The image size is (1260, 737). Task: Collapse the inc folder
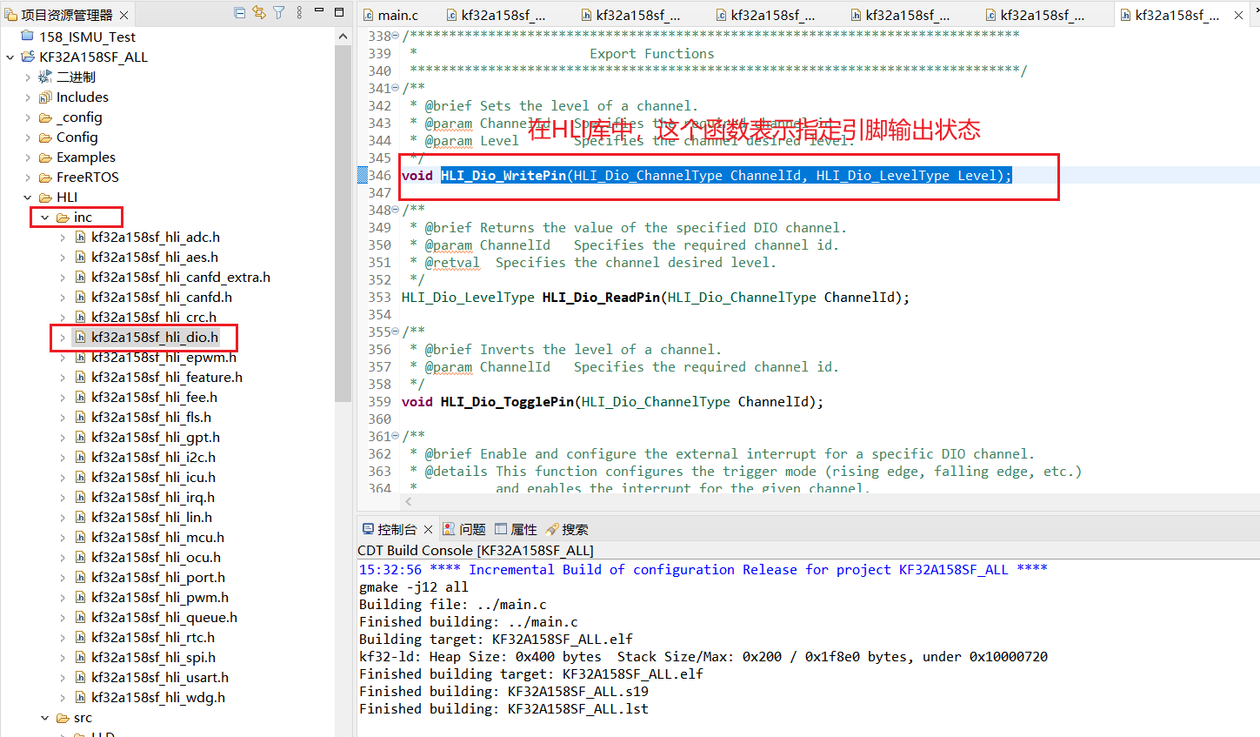point(45,217)
